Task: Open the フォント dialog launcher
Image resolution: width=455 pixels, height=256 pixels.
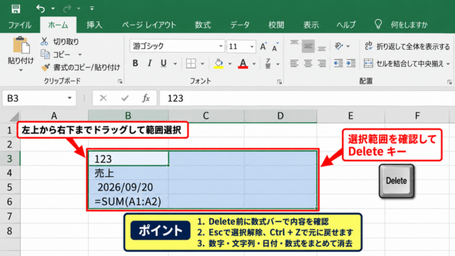Action: point(279,82)
